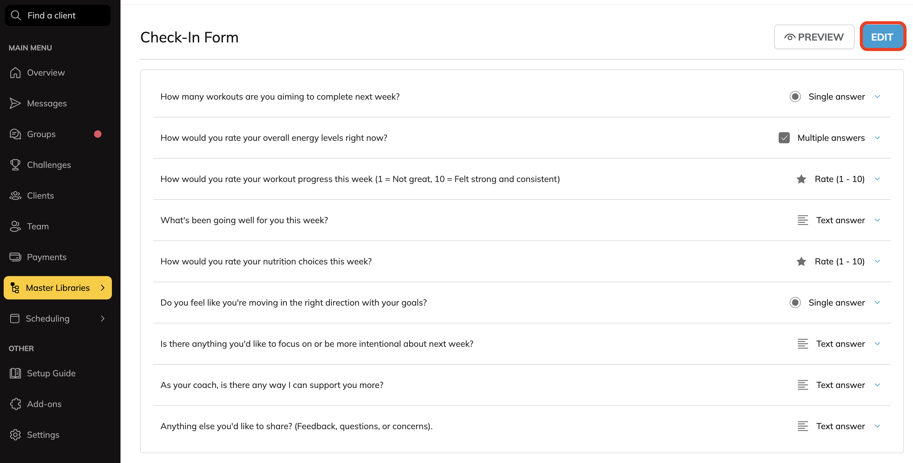Click the radio icon on the goals direction question
This screenshot has width=913, height=463.
click(x=795, y=303)
